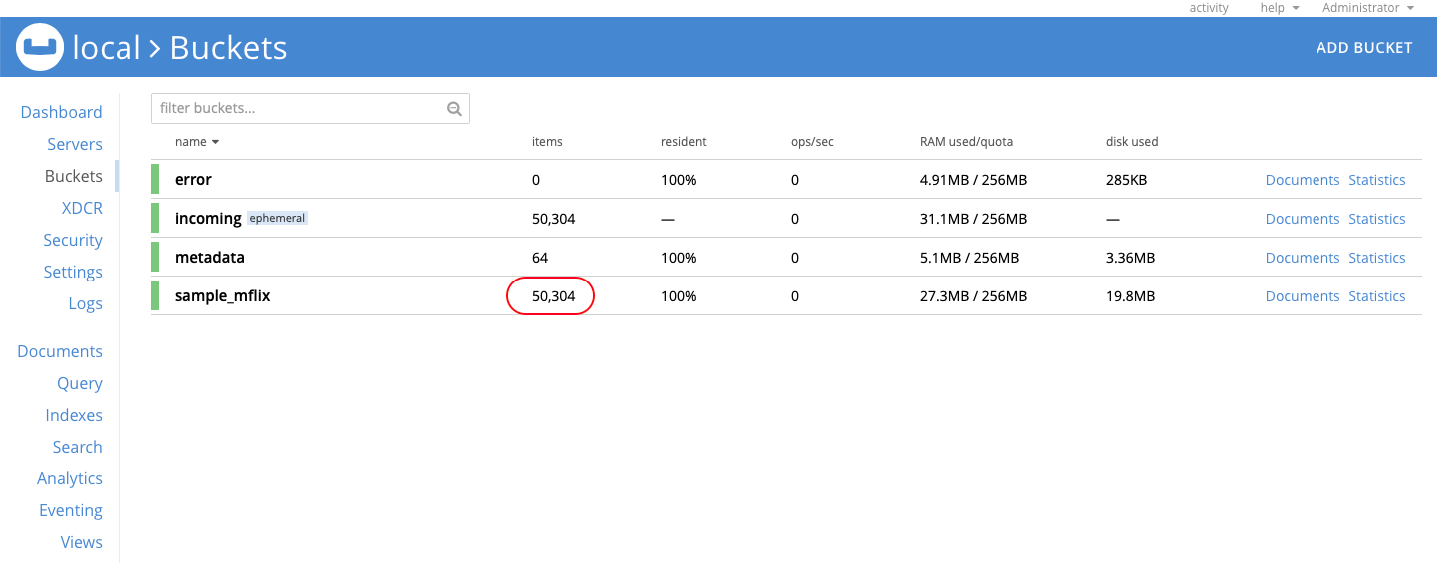View Statistics for sample_mflix bucket
The width and height of the screenshot is (1437, 563).
pyautogui.click(x=1377, y=296)
